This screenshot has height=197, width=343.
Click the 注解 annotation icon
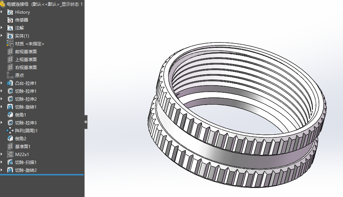pos(10,28)
